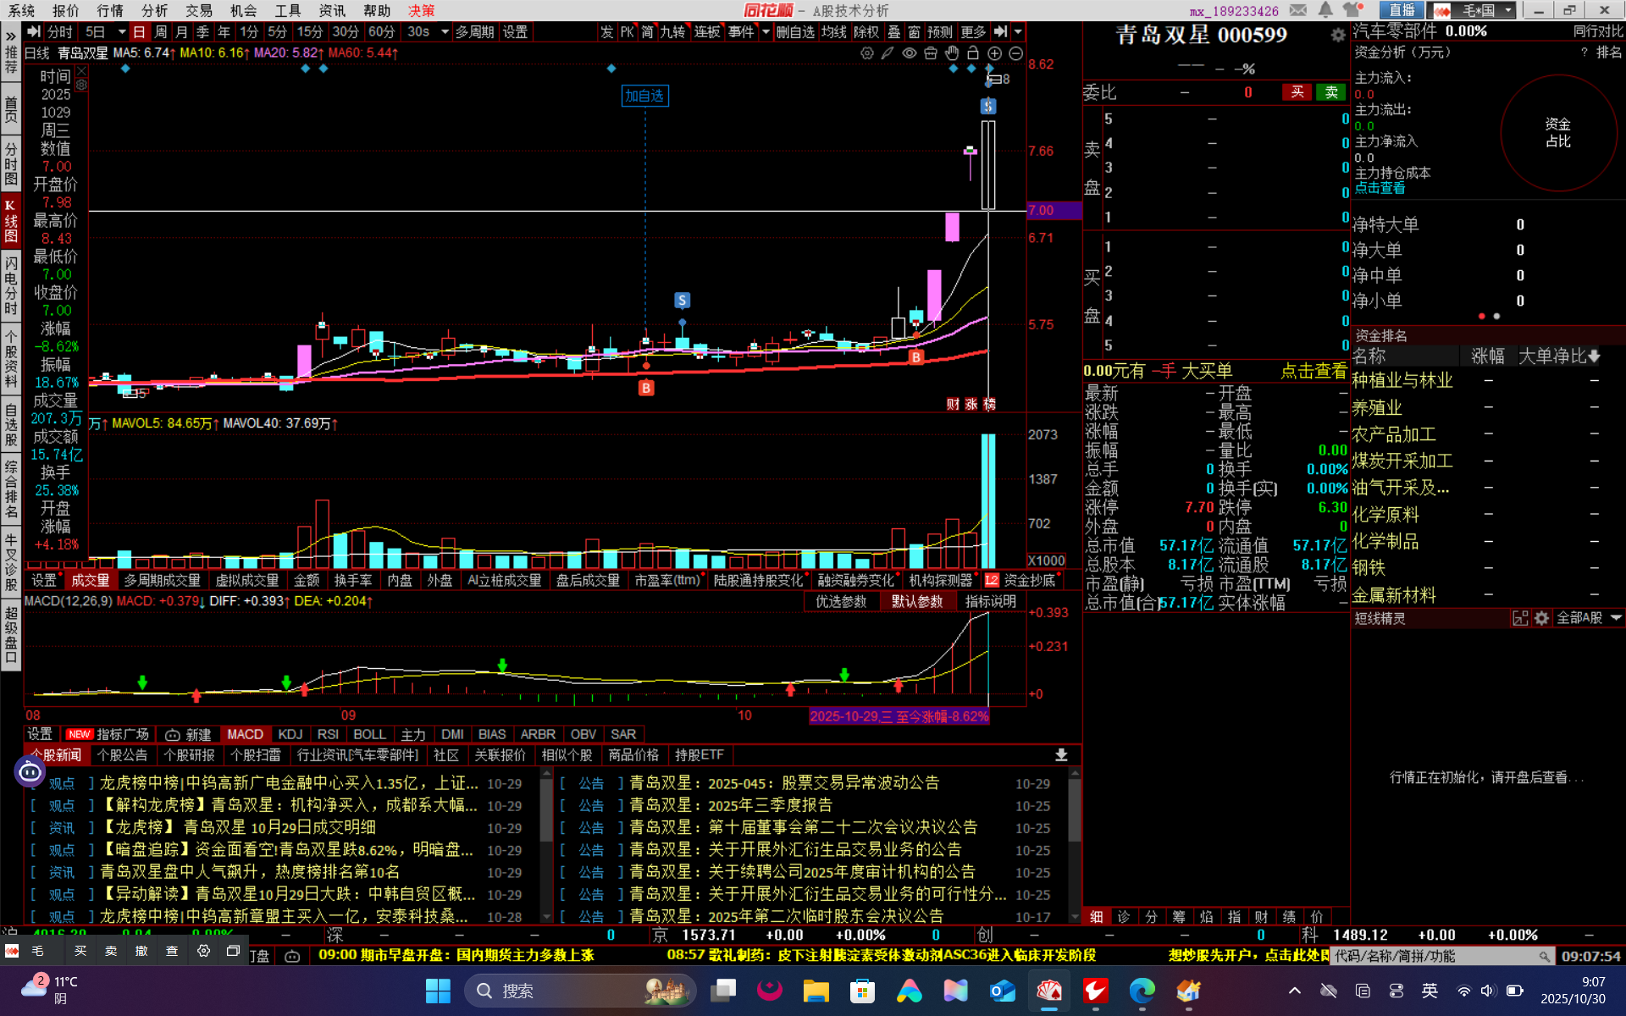Click the red 买 buy button
Image resolution: width=1626 pixels, height=1016 pixels.
click(1297, 92)
